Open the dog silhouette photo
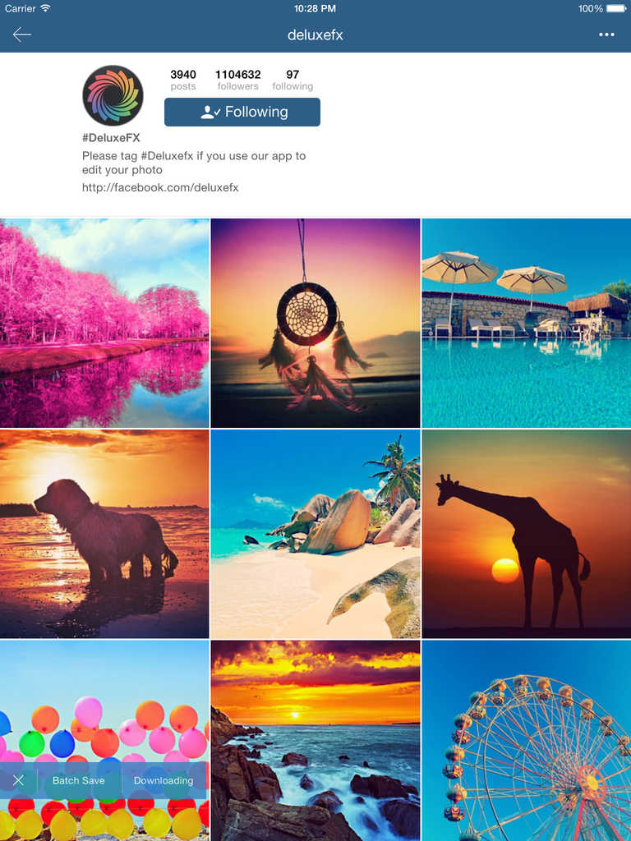631x841 pixels. tap(104, 534)
